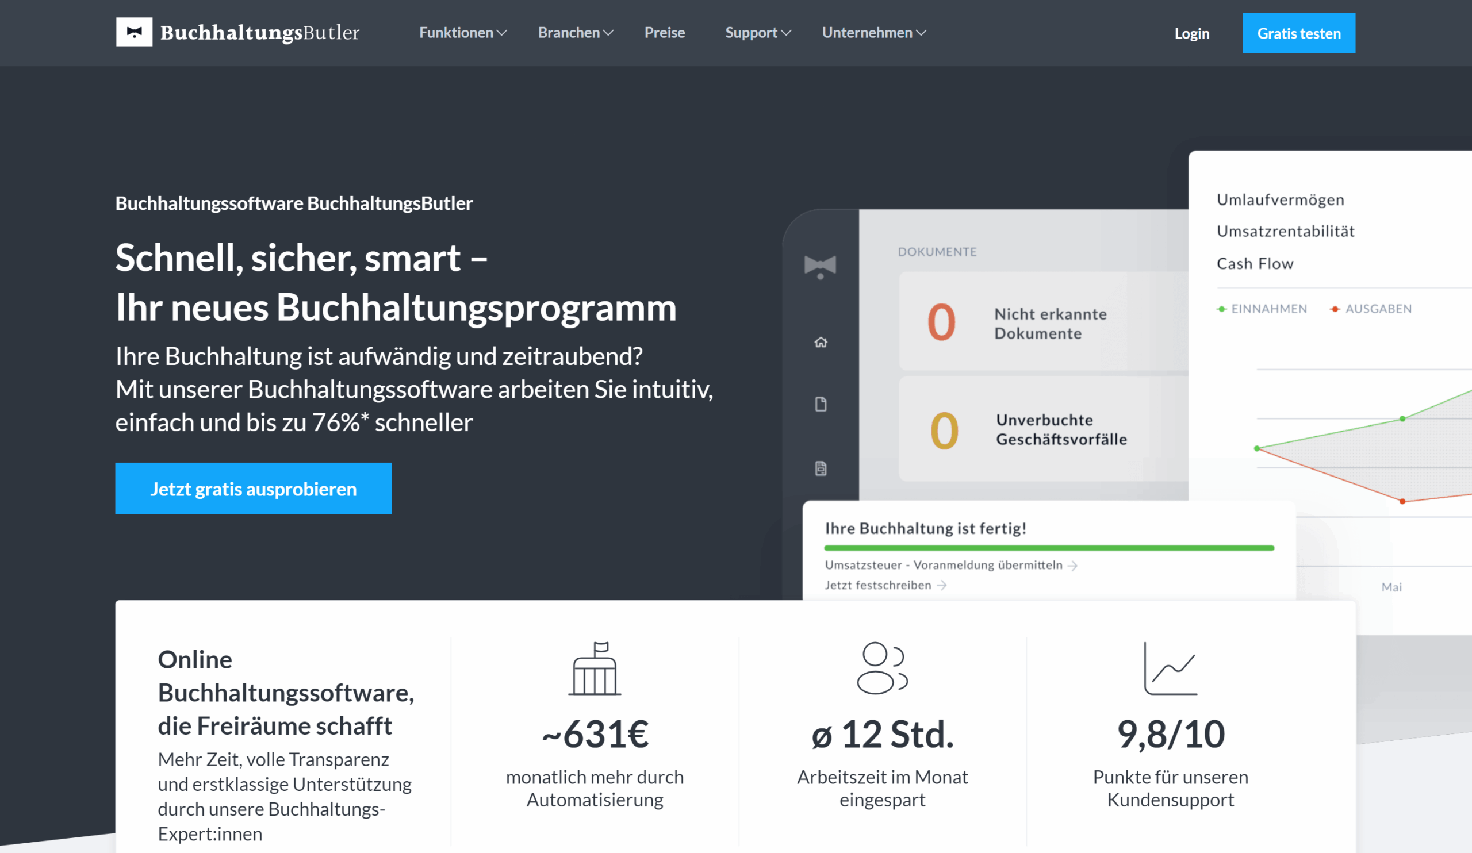Click the home icon in dashboard sidebar
Image resolution: width=1472 pixels, height=853 pixels.
[x=821, y=342]
